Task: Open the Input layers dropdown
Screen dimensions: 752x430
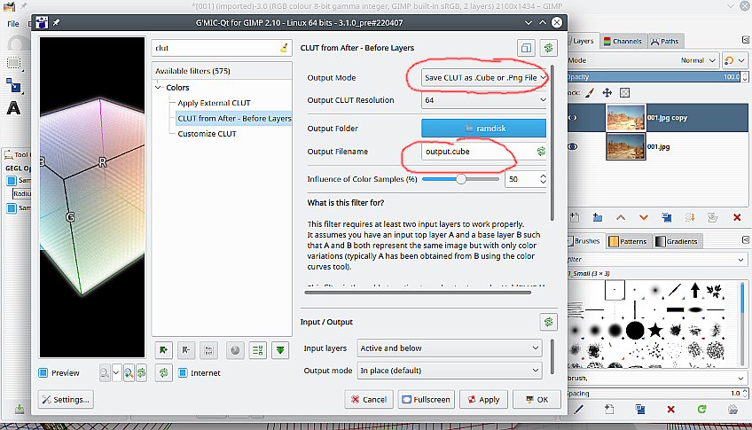Action: click(450, 348)
